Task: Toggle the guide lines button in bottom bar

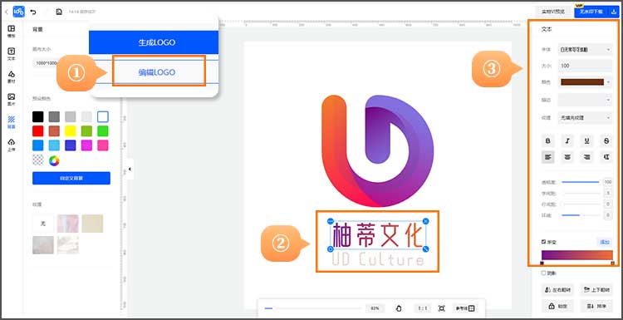Action: coord(466,308)
